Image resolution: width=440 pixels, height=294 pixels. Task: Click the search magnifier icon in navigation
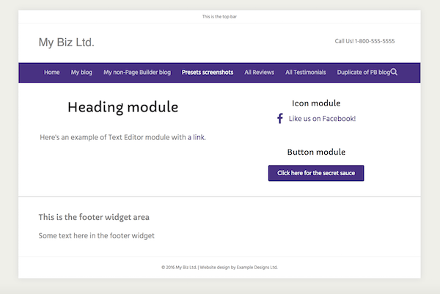[x=395, y=72]
